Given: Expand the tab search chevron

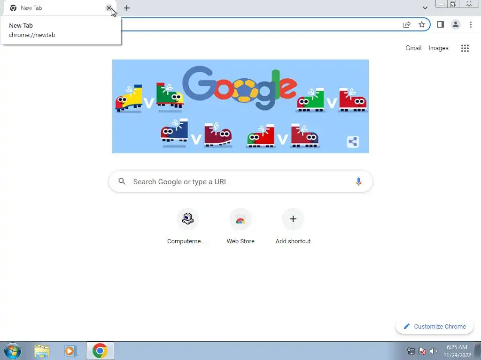Looking at the screenshot, I should click(425, 8).
